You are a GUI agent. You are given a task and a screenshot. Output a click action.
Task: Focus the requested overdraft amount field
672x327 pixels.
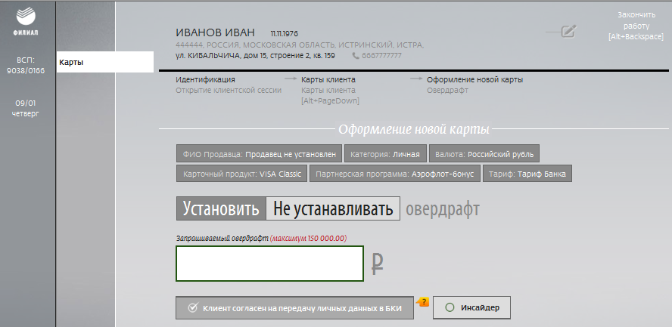(x=270, y=264)
